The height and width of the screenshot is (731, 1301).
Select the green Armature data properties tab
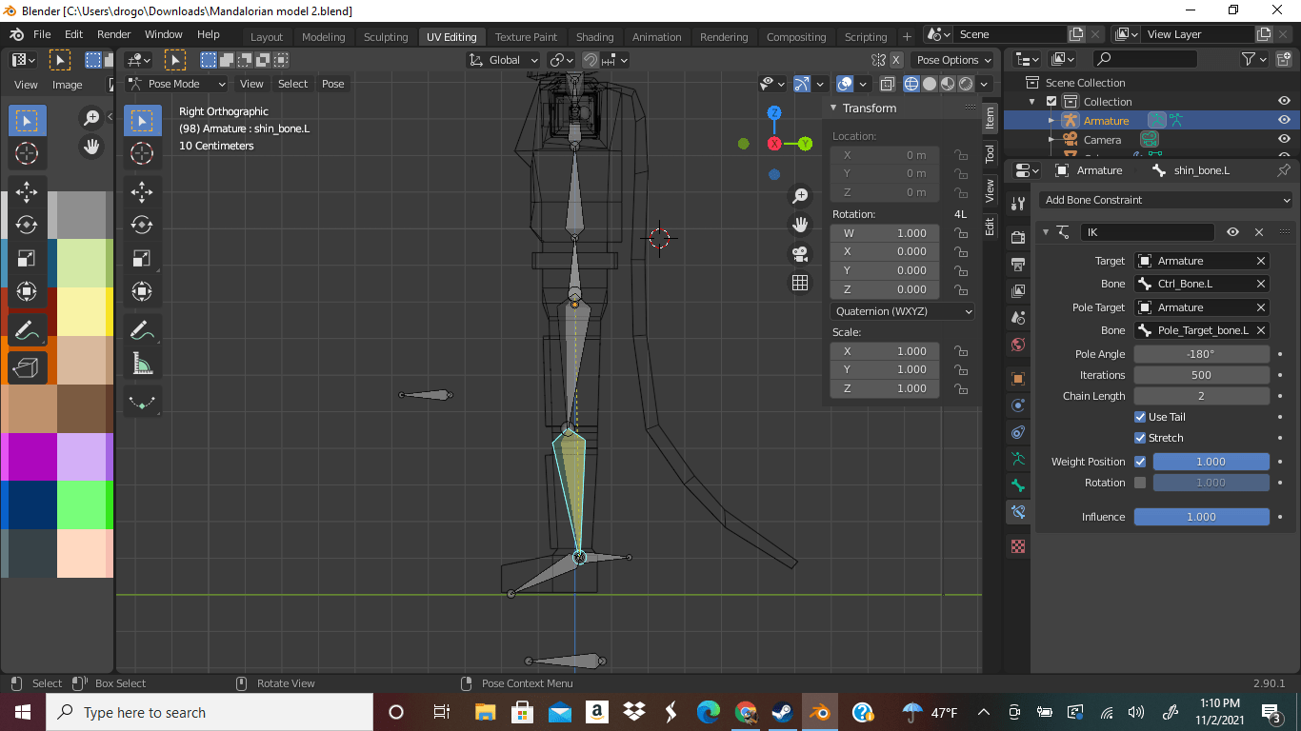pyautogui.click(x=1017, y=459)
